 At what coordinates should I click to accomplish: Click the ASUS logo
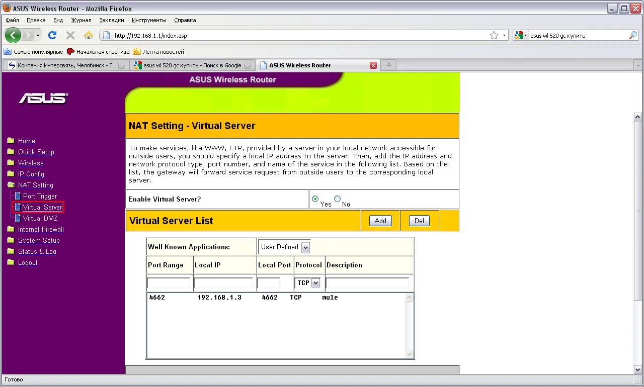43,98
